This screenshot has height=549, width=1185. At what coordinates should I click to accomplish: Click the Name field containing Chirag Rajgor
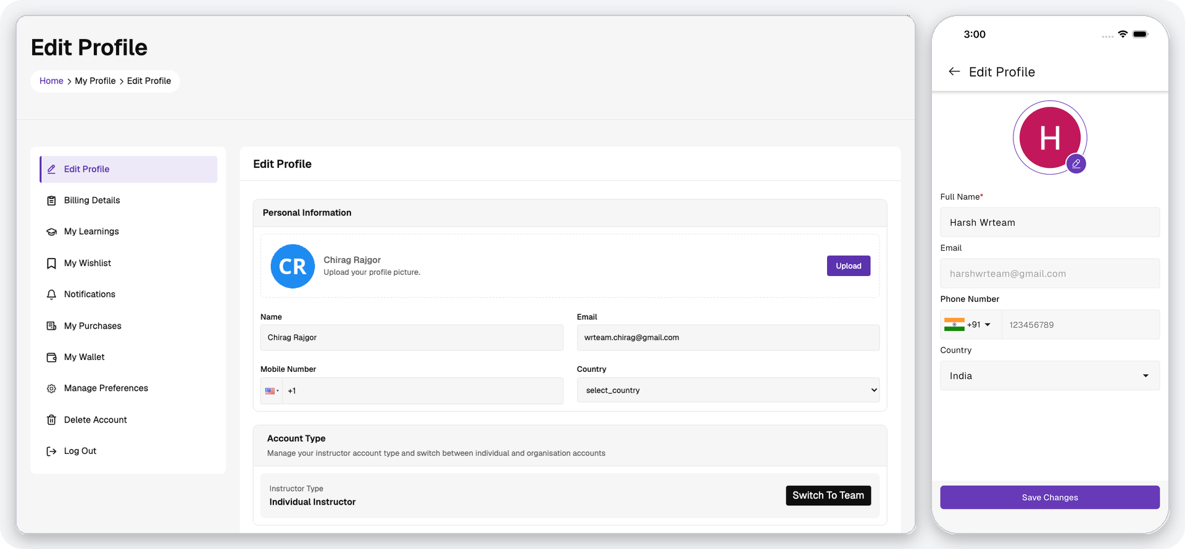coord(412,338)
